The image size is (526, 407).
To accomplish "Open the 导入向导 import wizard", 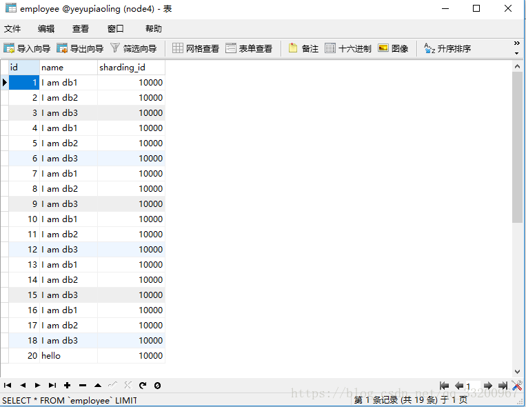I will [x=27, y=48].
